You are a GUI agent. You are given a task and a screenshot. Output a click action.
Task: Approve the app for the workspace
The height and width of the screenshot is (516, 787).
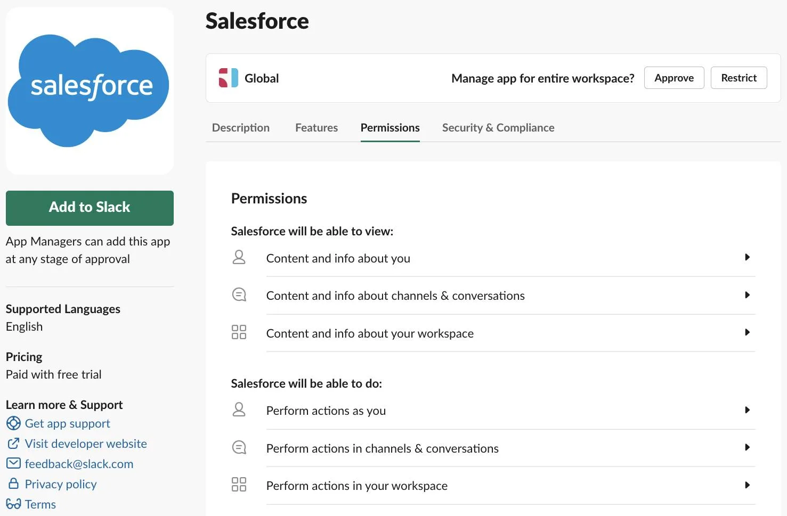click(674, 78)
